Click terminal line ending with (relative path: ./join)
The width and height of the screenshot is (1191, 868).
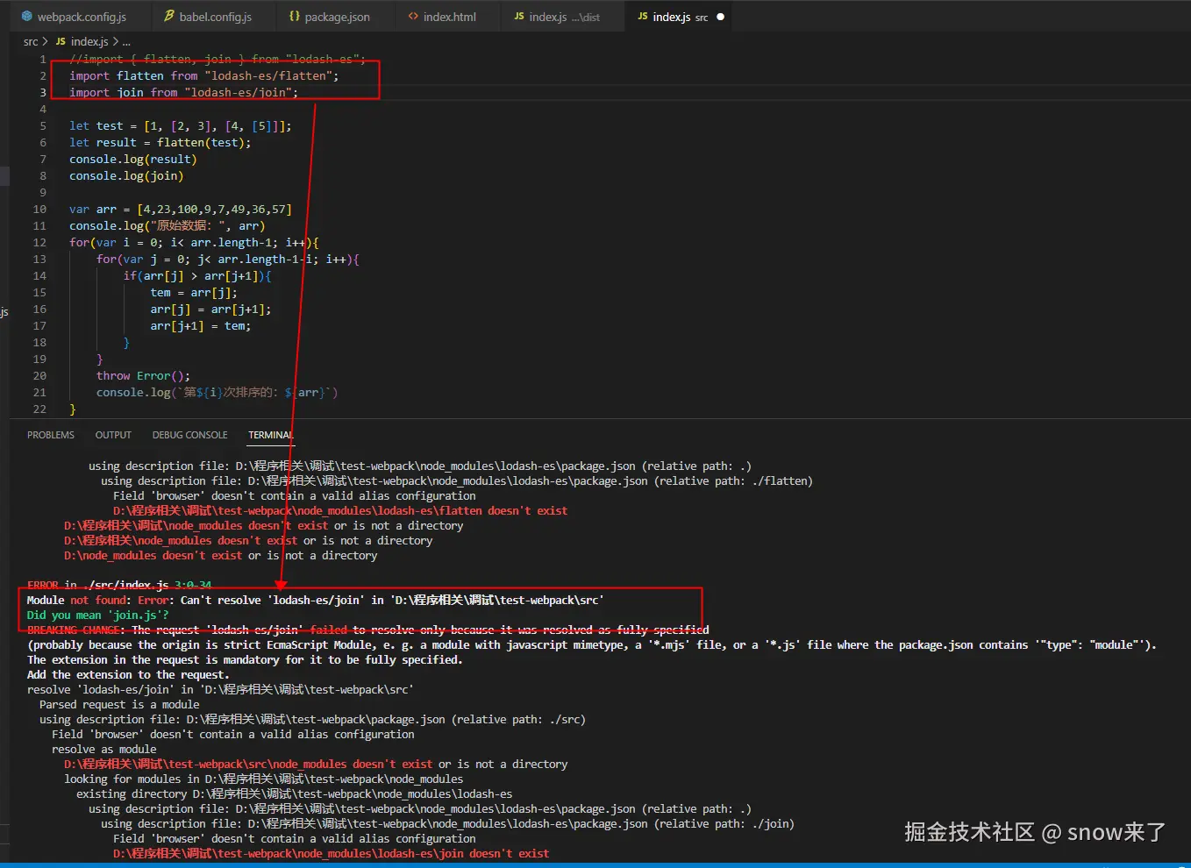coord(448,824)
